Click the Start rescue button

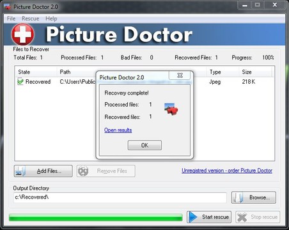click(x=209, y=217)
